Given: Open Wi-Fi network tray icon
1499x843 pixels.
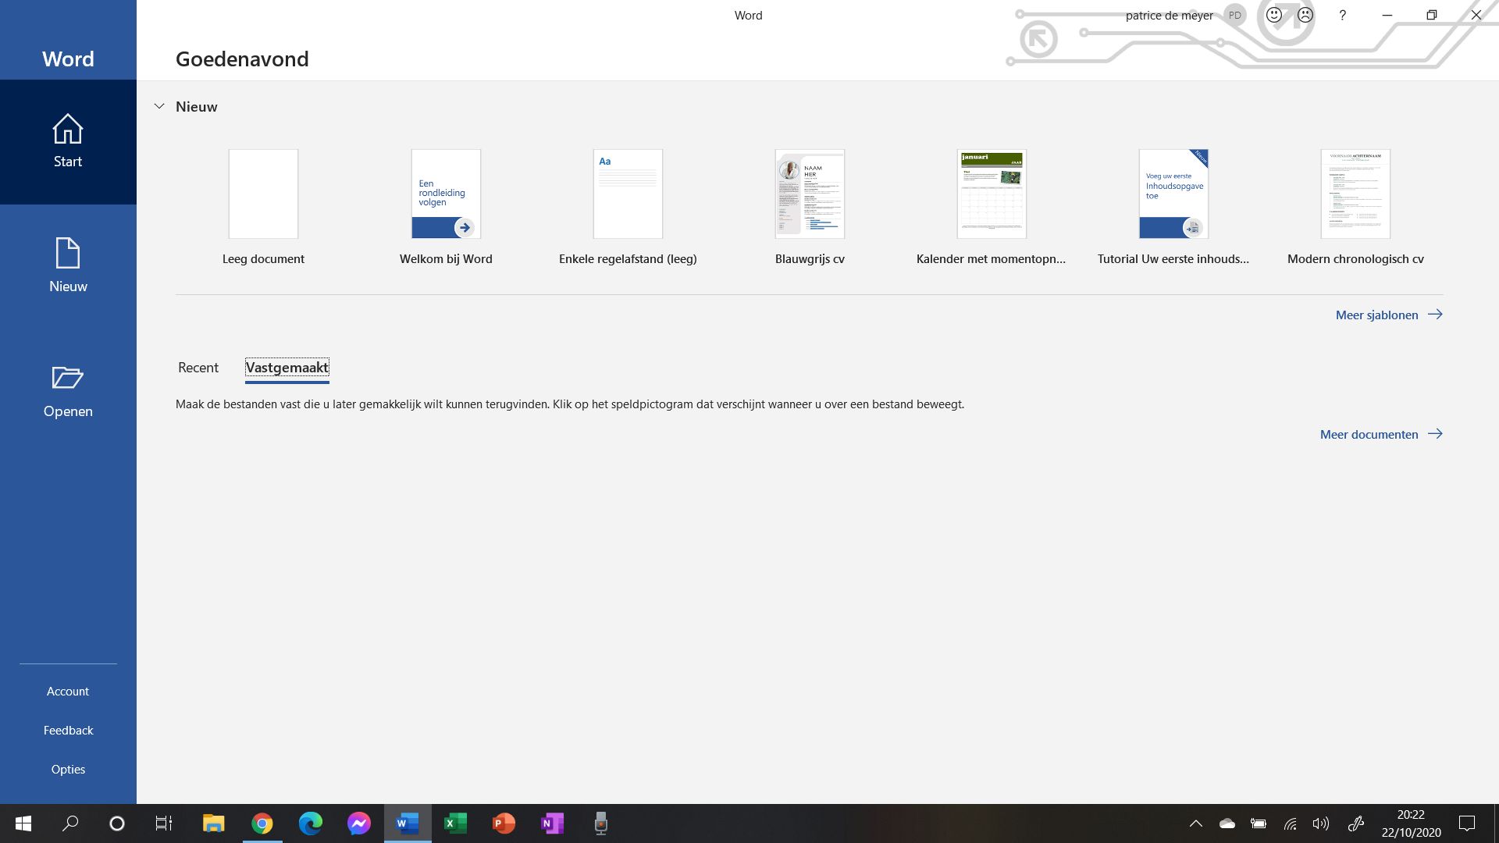Looking at the screenshot, I should 1290,823.
